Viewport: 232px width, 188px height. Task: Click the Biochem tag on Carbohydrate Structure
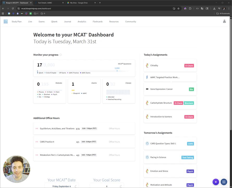tap(189, 103)
